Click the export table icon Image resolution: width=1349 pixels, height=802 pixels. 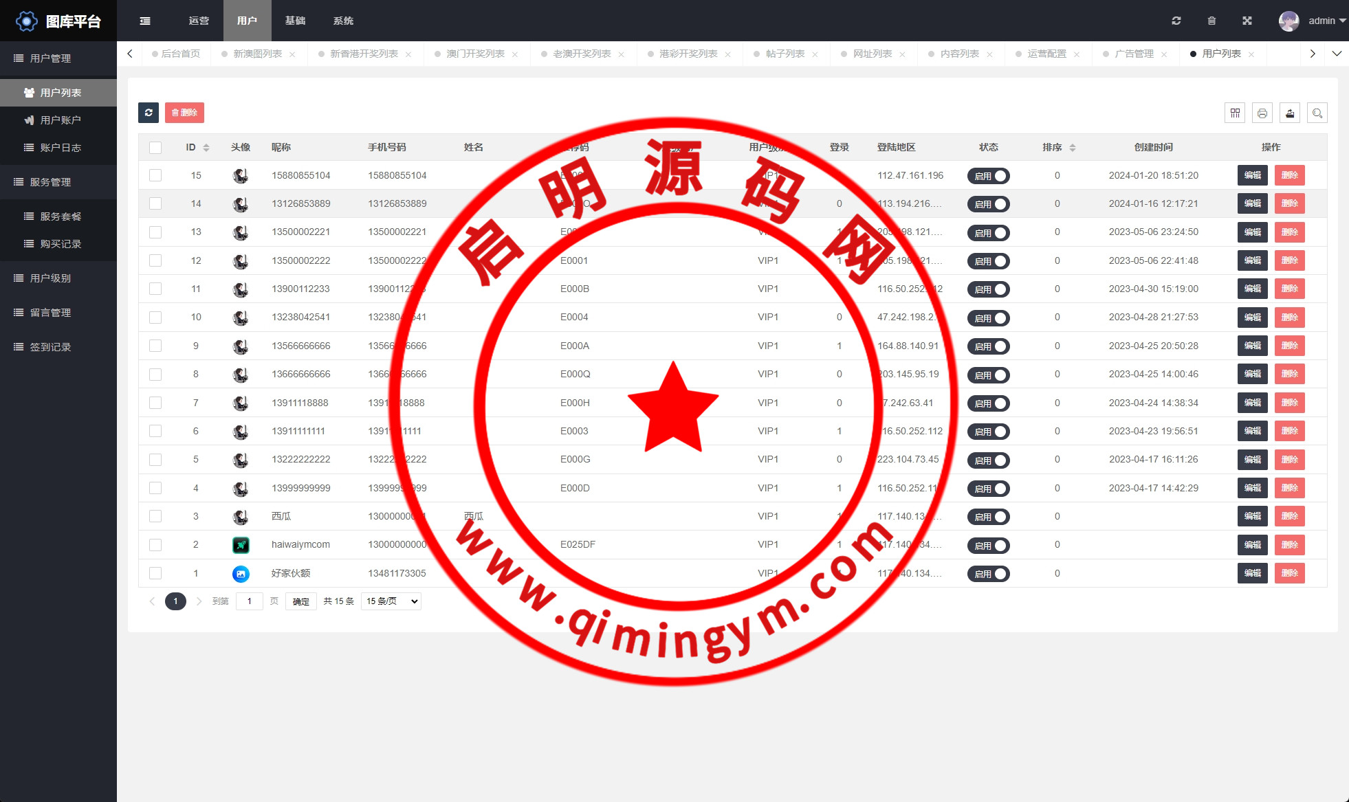point(1290,113)
